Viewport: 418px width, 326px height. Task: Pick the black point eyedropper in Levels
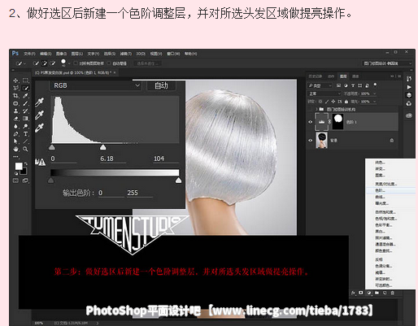click(40, 102)
